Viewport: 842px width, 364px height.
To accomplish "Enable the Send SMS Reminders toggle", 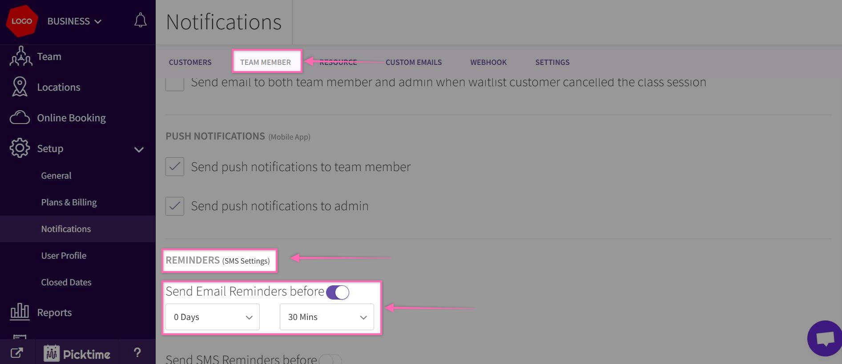I will tap(330, 359).
